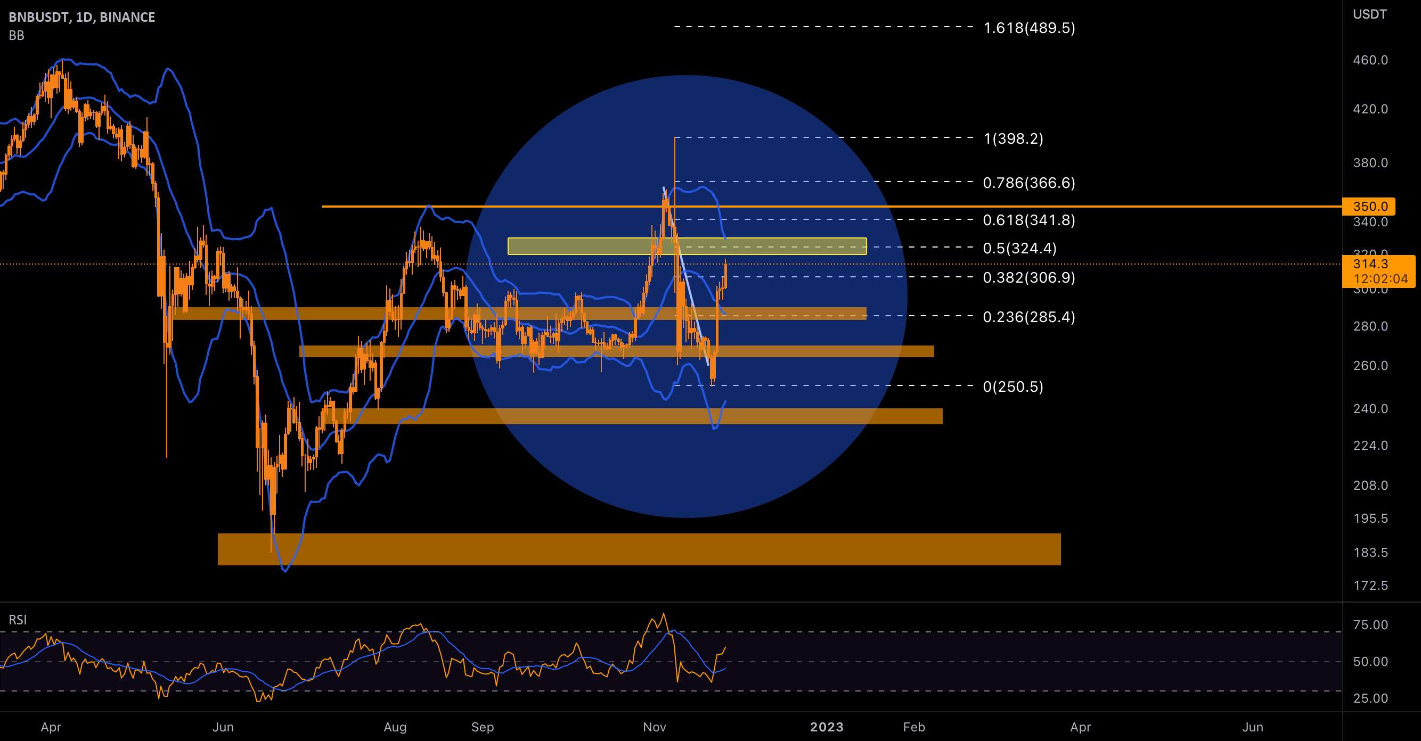Image resolution: width=1421 pixels, height=741 pixels.
Task: Click the 172.5 price axis value
Action: click(1370, 586)
